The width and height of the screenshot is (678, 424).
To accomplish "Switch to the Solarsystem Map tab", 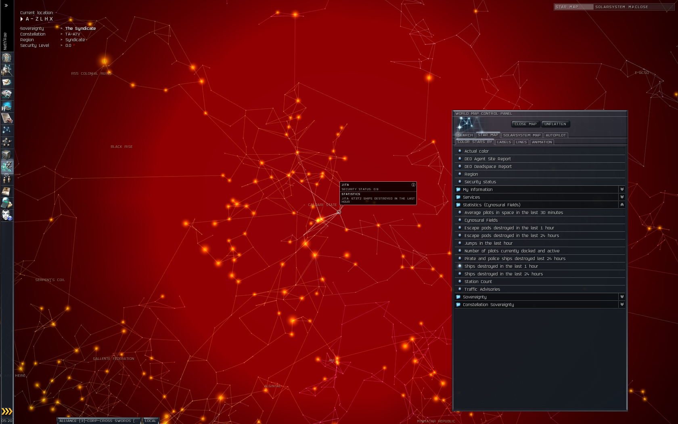I will pos(521,135).
